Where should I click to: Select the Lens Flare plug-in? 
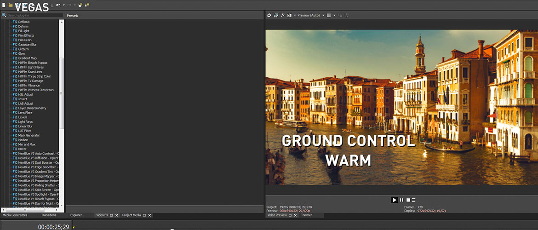pos(25,113)
